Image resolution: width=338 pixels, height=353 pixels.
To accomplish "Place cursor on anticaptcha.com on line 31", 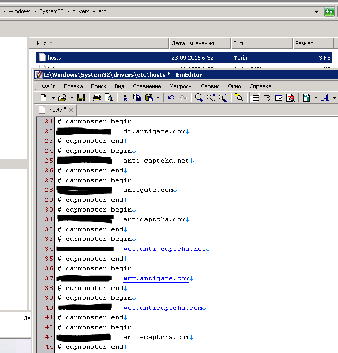I will click(154, 219).
